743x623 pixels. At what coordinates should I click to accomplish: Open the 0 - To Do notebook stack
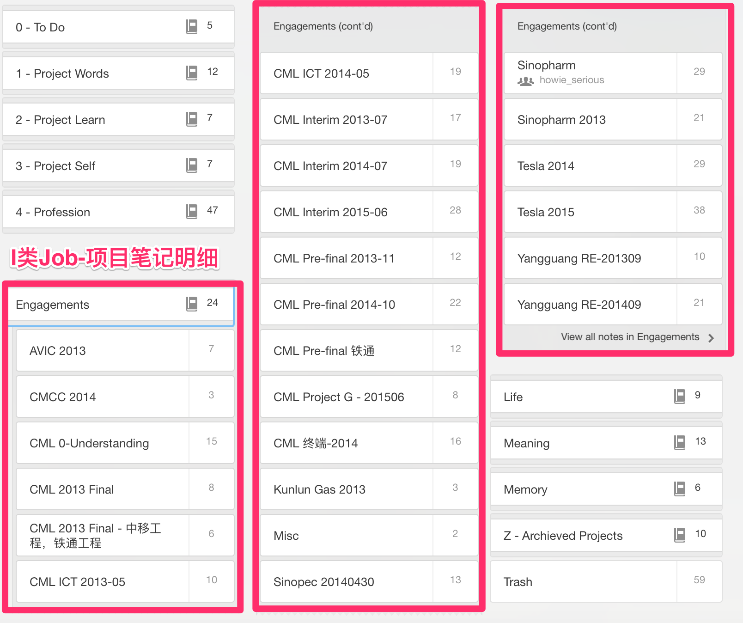118,27
